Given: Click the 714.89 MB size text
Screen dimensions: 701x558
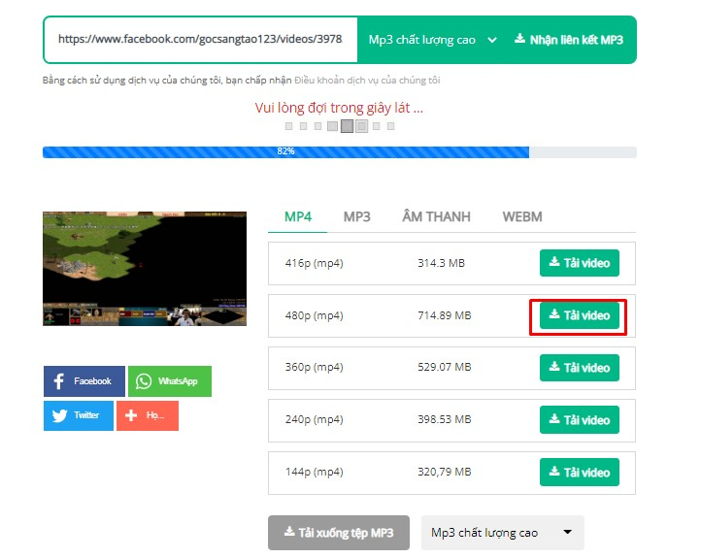Looking at the screenshot, I should 445,315.
